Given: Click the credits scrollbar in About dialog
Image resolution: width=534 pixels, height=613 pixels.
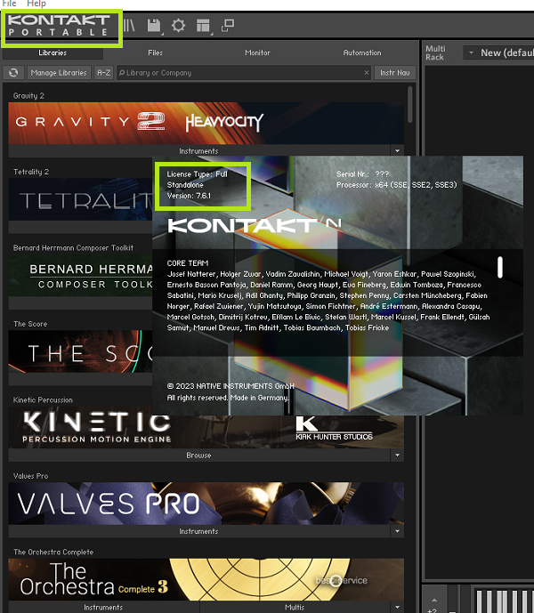Looking at the screenshot, I should pos(499,268).
